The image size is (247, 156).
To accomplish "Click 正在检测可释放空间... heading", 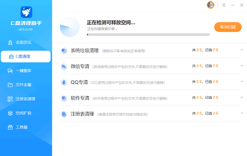I will (111, 23).
